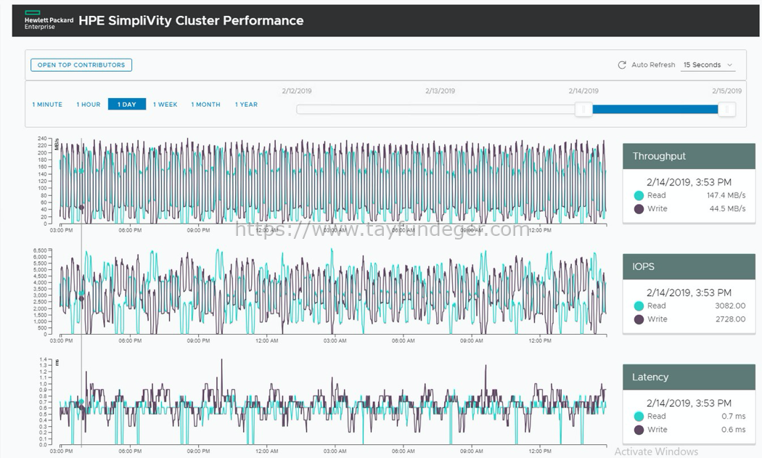The height and width of the screenshot is (458, 762).
Task: Click the IOPS Read teal legend dot
Action: [x=639, y=306]
